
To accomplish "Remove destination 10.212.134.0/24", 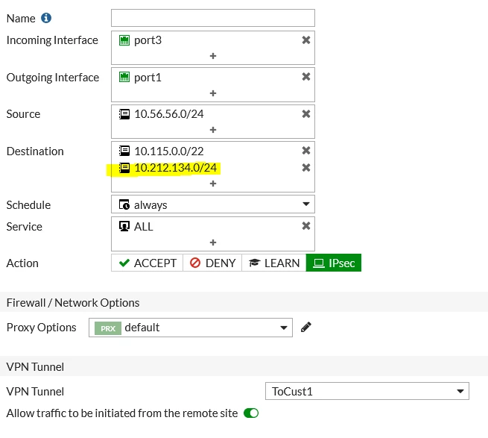I will tap(306, 168).
